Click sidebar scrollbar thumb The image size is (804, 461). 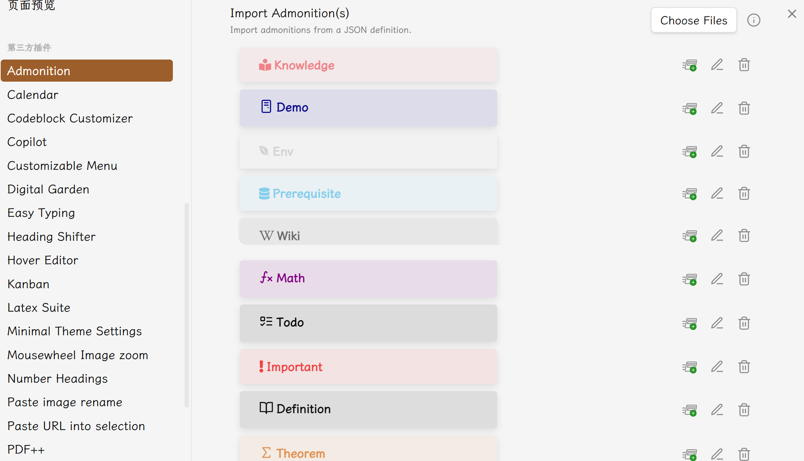[x=186, y=305]
